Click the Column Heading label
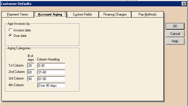The image size is (188, 106). tap(48, 59)
